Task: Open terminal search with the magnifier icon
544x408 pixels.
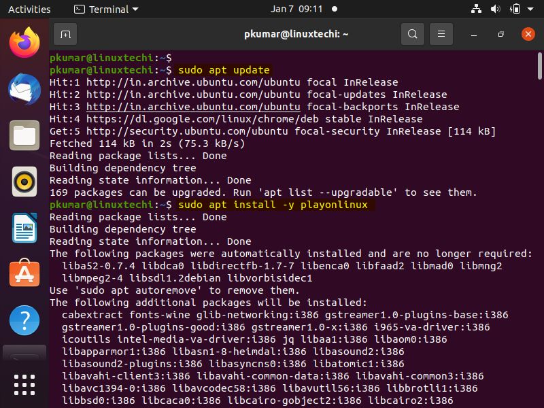Action: [412, 33]
